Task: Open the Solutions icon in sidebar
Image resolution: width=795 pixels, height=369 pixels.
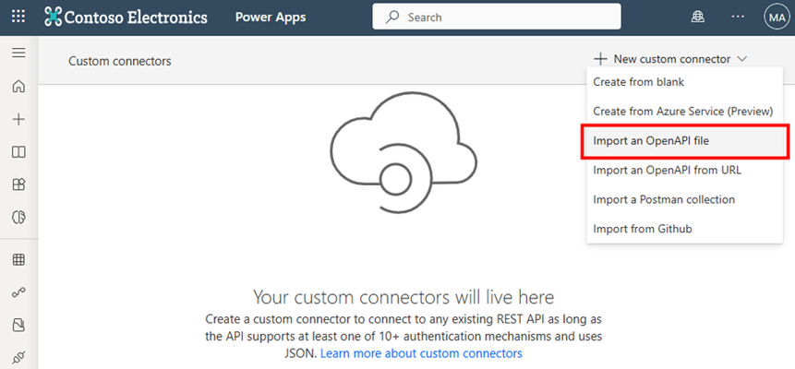Action: (18, 325)
